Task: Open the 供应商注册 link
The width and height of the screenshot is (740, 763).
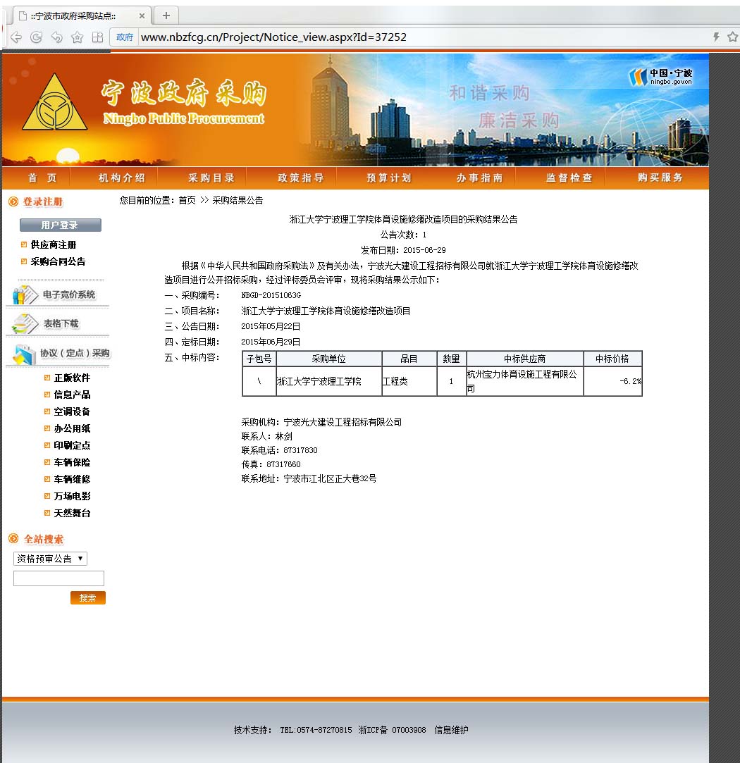Action: tap(54, 245)
